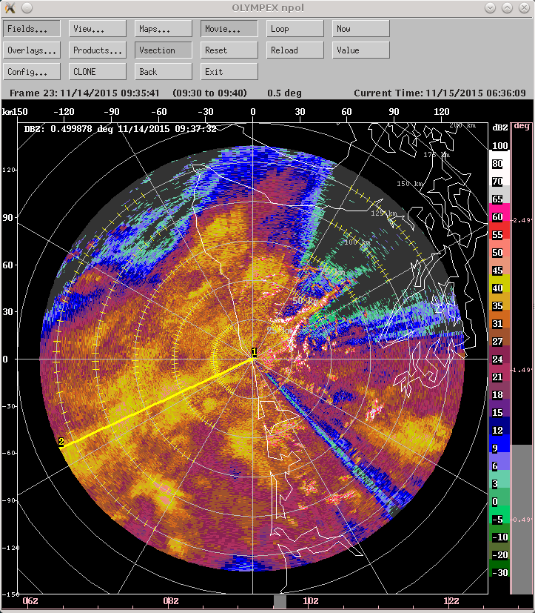The image size is (535, 613).
Task: Close the OLYMPEX npol window
Action: [524, 8]
